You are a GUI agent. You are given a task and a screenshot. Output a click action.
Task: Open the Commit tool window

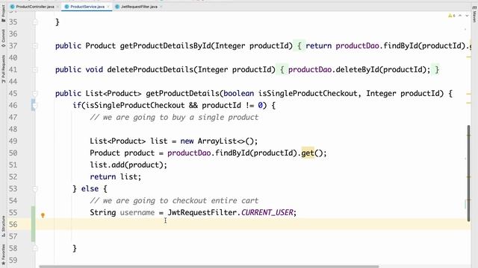[3, 38]
